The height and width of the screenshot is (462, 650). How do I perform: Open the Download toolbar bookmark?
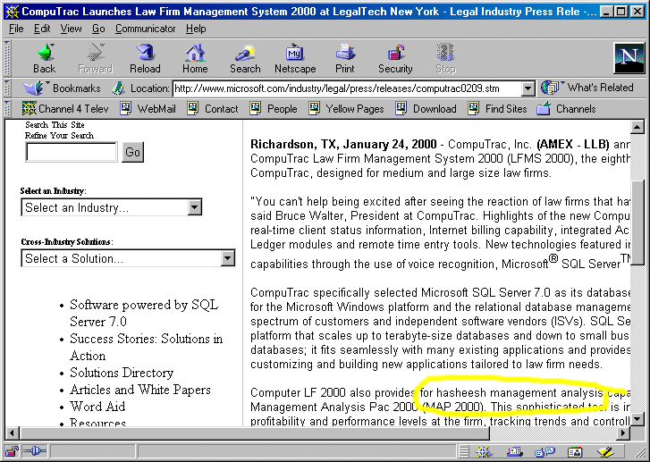[x=426, y=109]
